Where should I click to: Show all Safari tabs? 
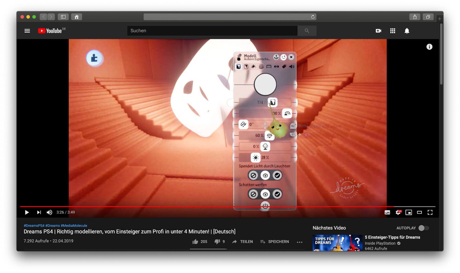(428, 17)
